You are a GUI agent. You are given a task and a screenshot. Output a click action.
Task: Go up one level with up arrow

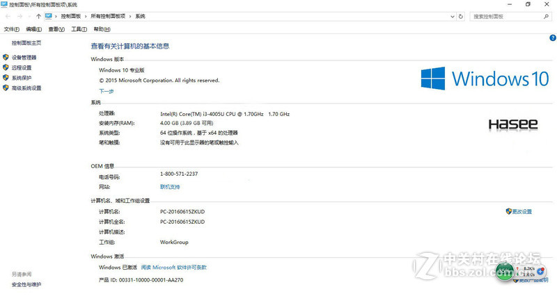[39, 16]
